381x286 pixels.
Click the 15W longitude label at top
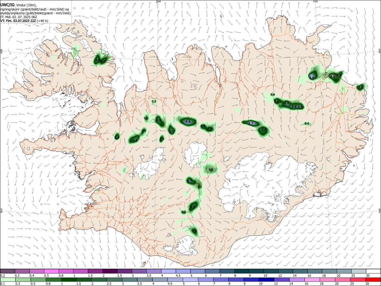(315, 1)
